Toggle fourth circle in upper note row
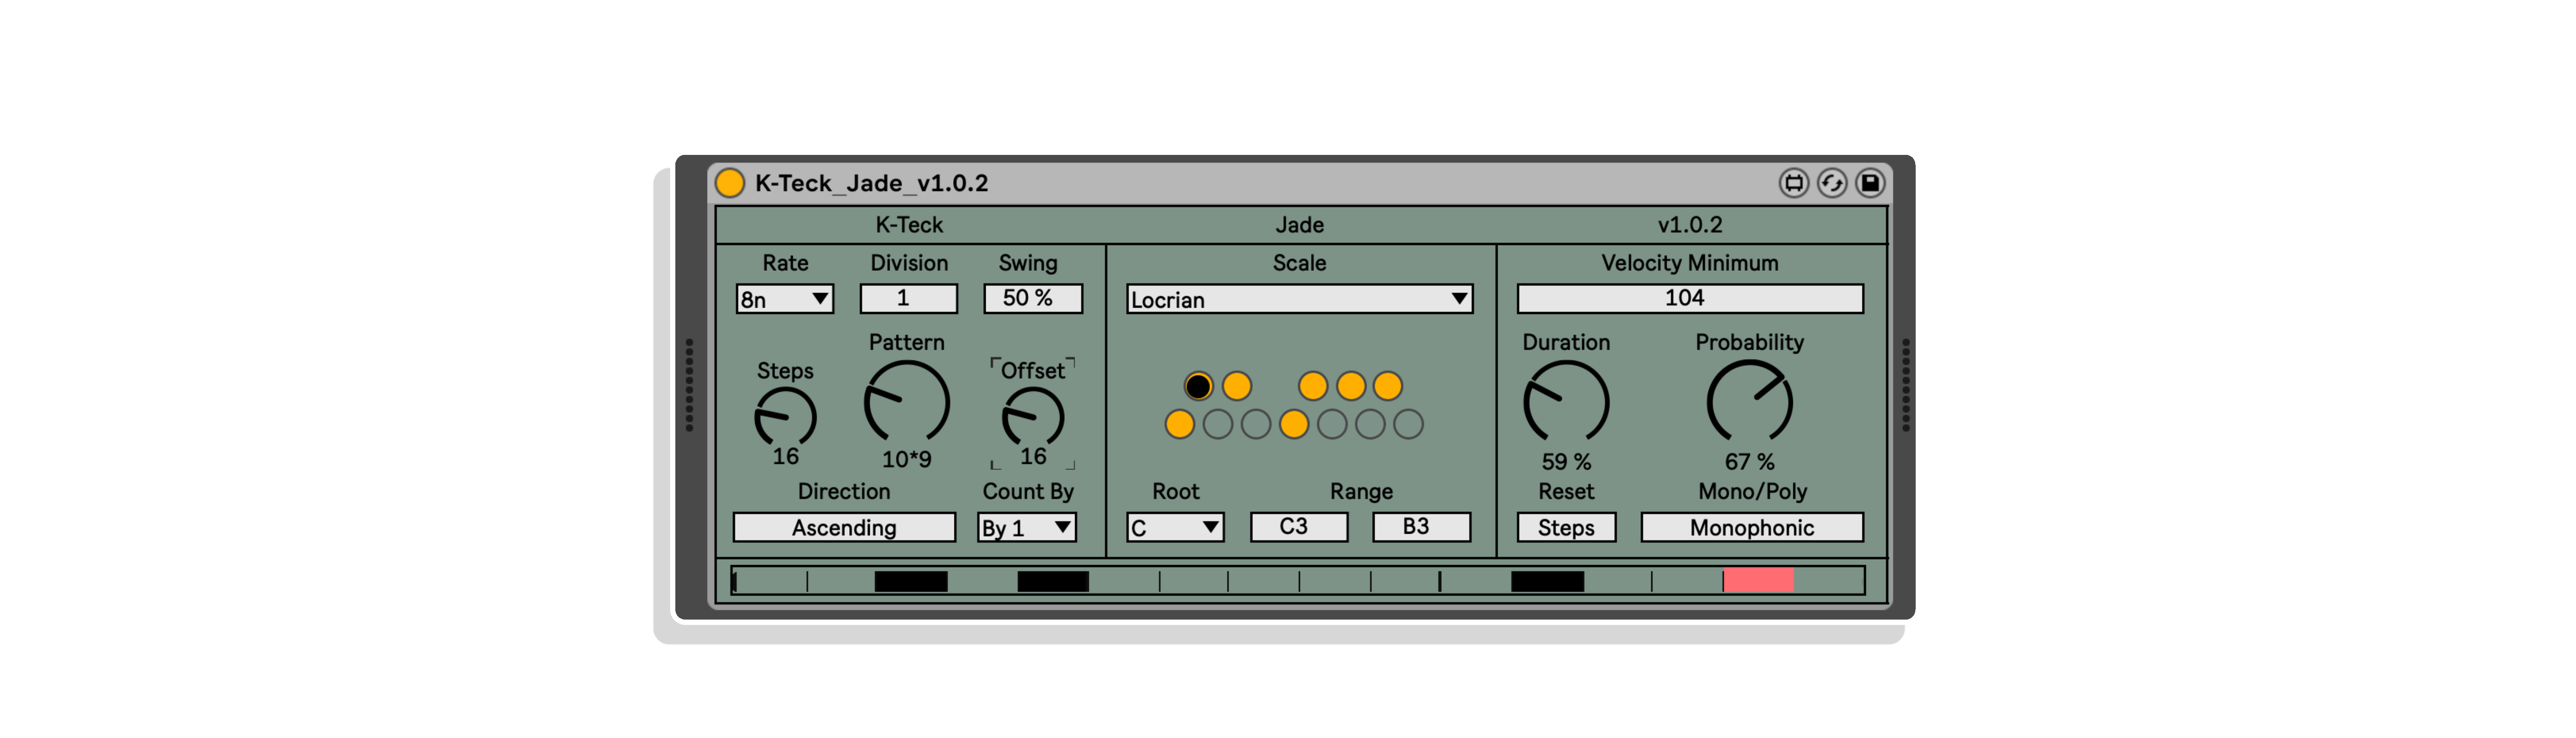This screenshot has height=738, width=2576. 1351,386
